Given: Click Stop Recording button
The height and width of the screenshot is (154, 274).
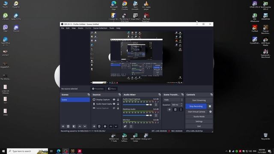Looking at the screenshot, I should coord(196,106).
